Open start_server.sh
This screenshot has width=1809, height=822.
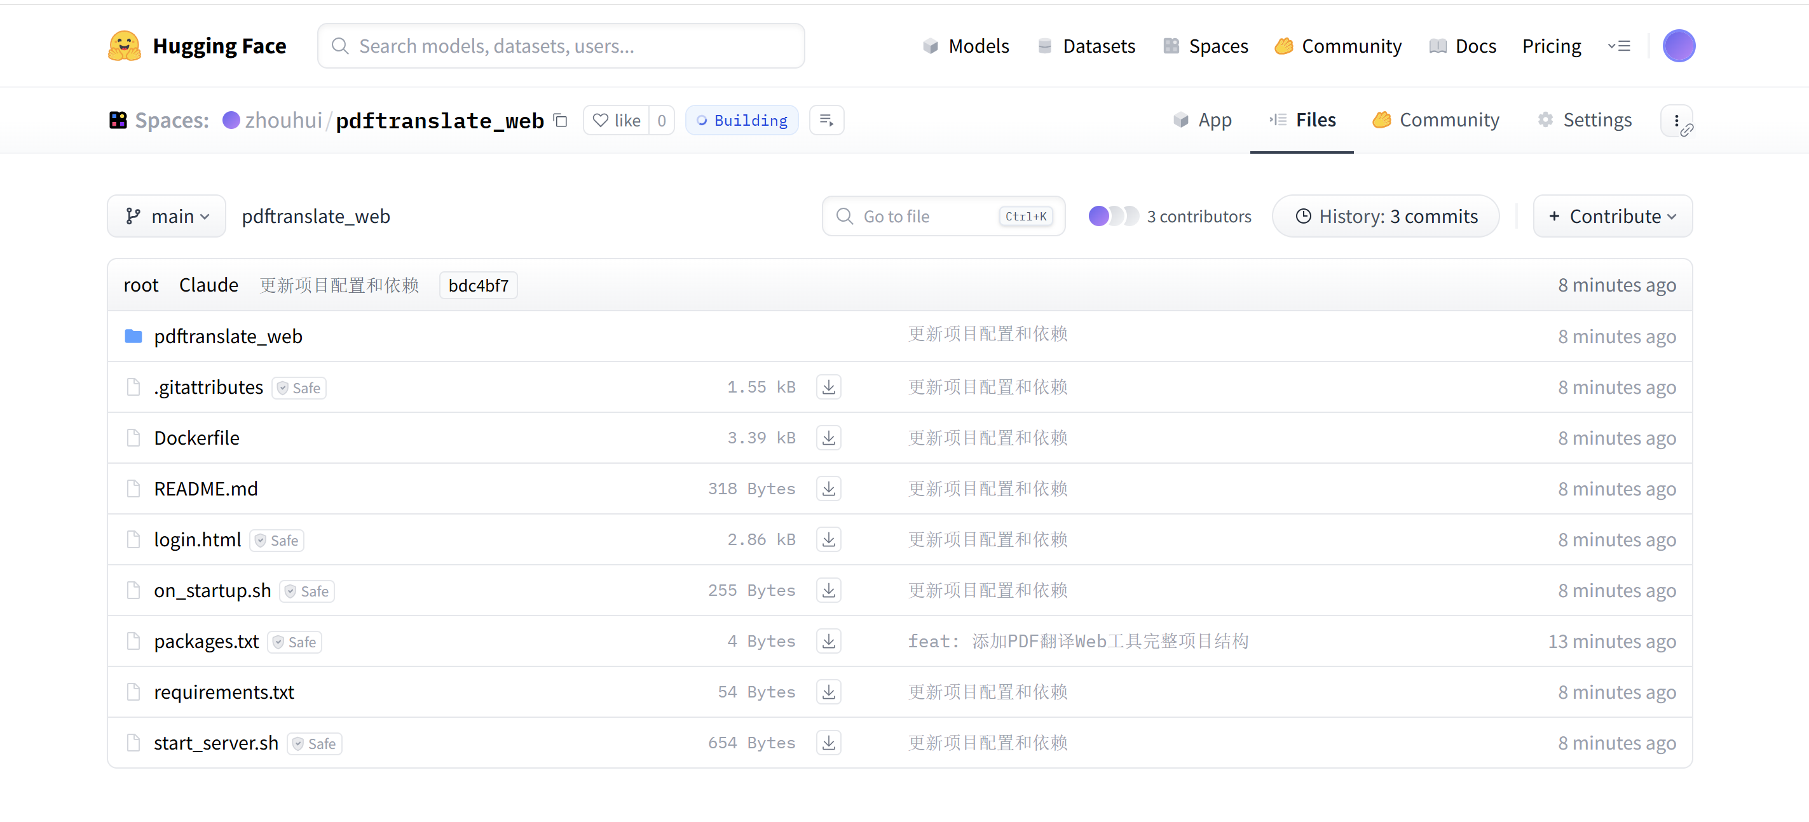point(216,743)
